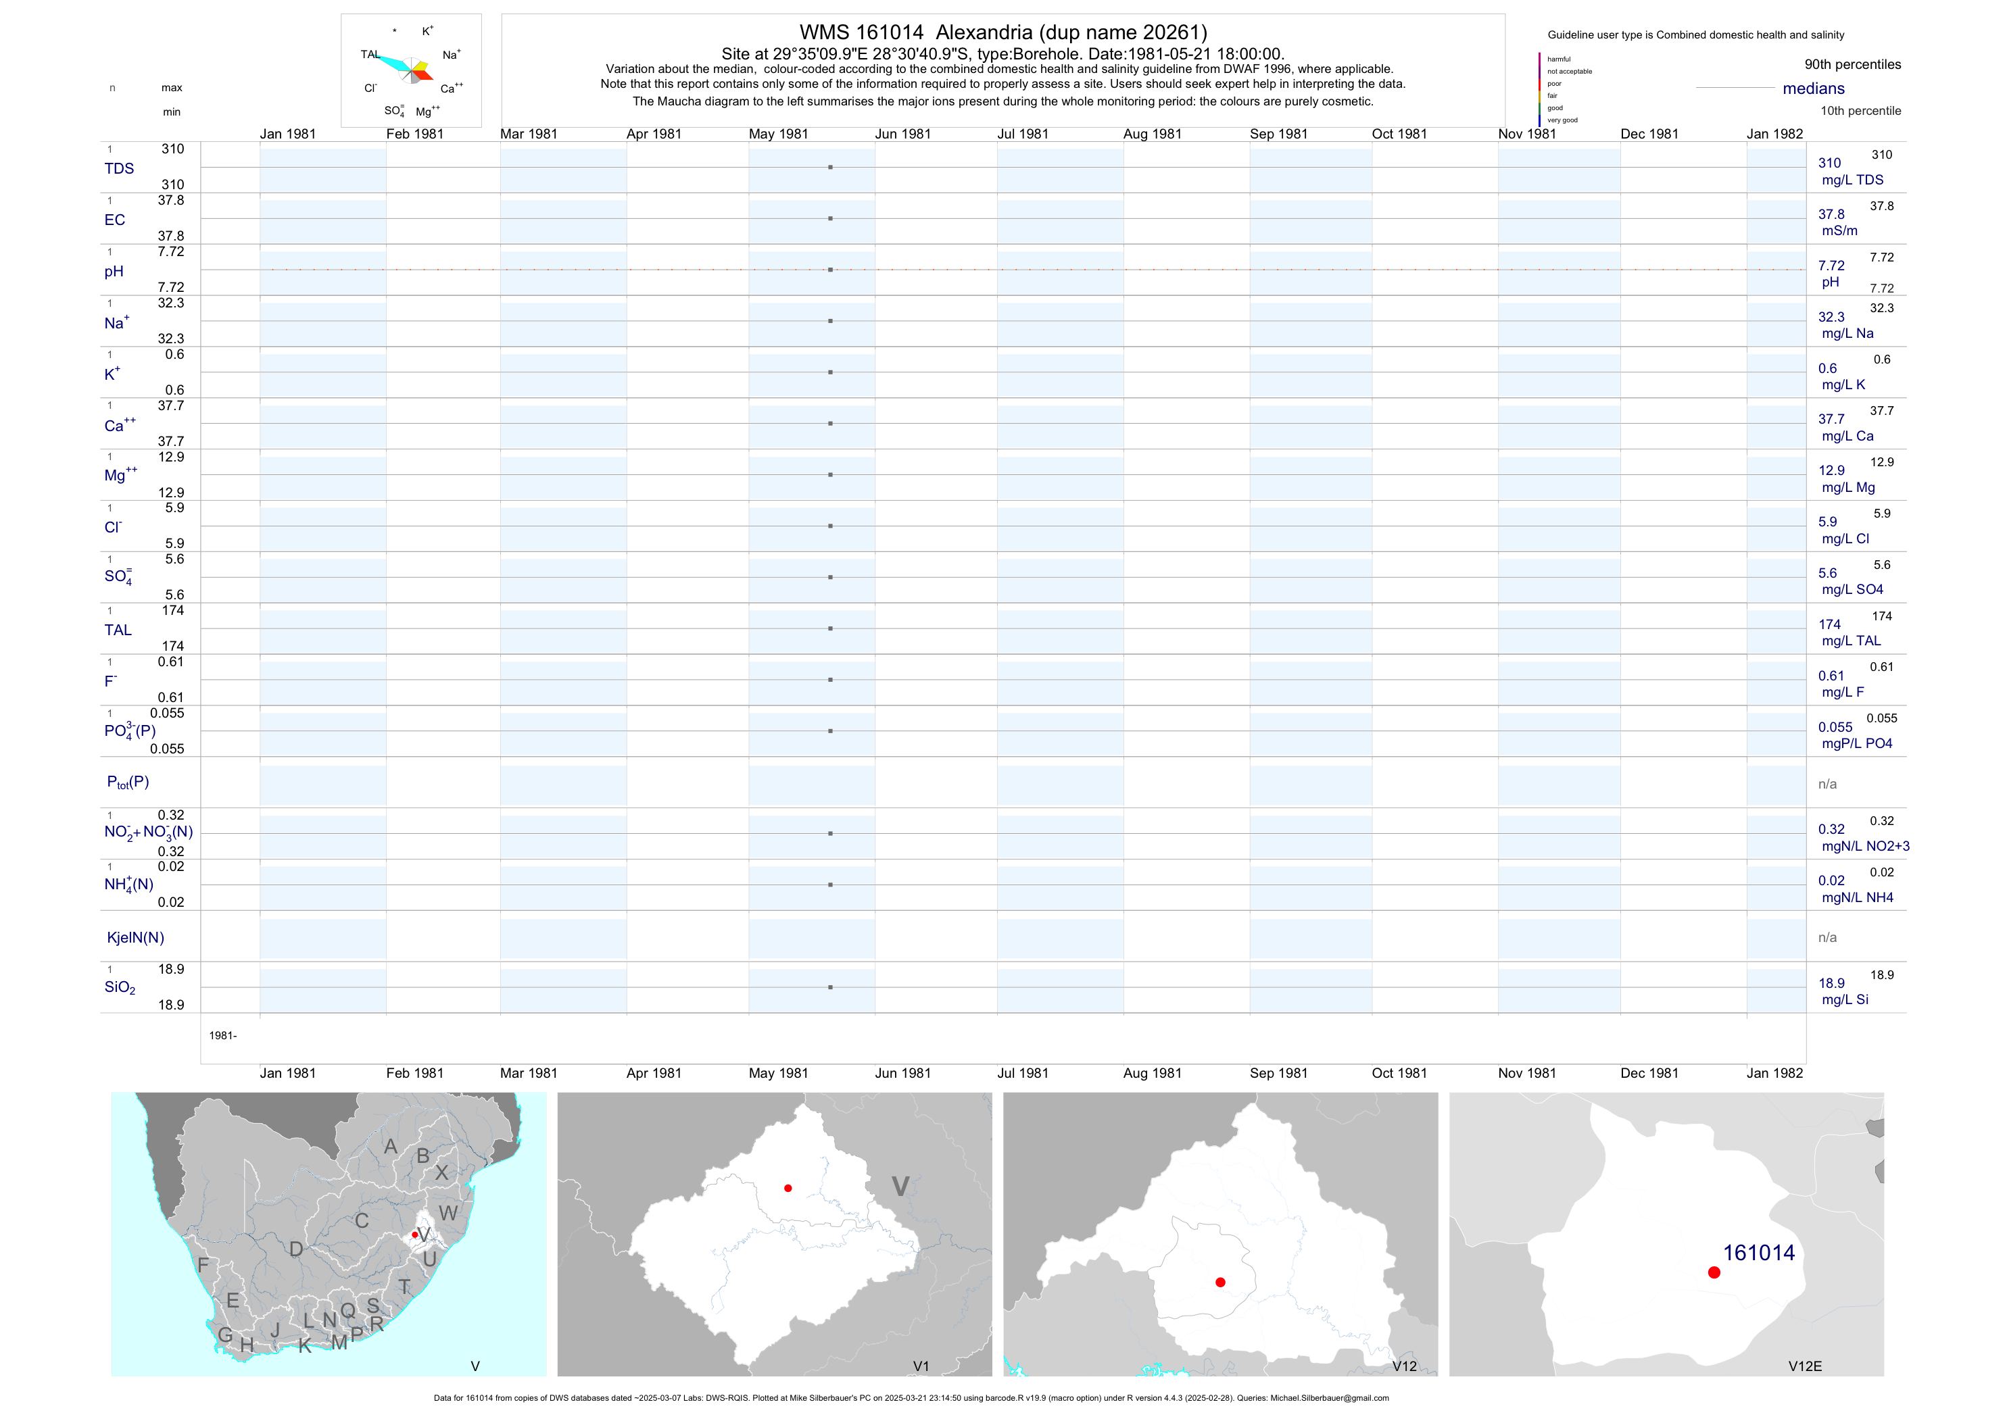Screen dimensions: 2007x1419
Task: Click the WMS 161014 Alexandria title
Action: [x=1002, y=32]
